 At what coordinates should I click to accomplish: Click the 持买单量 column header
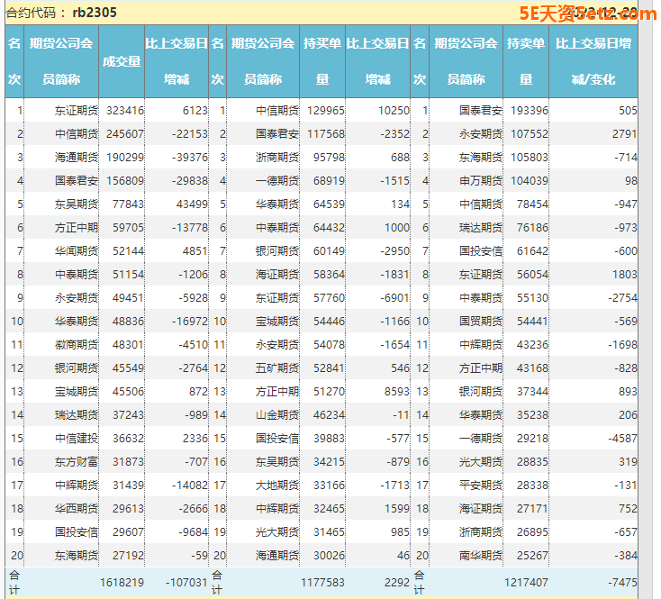coord(322,61)
